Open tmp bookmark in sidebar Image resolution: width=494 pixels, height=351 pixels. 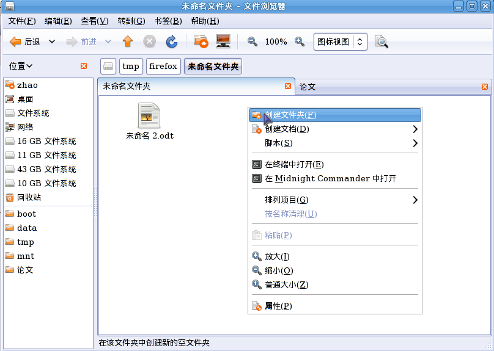coord(49,242)
